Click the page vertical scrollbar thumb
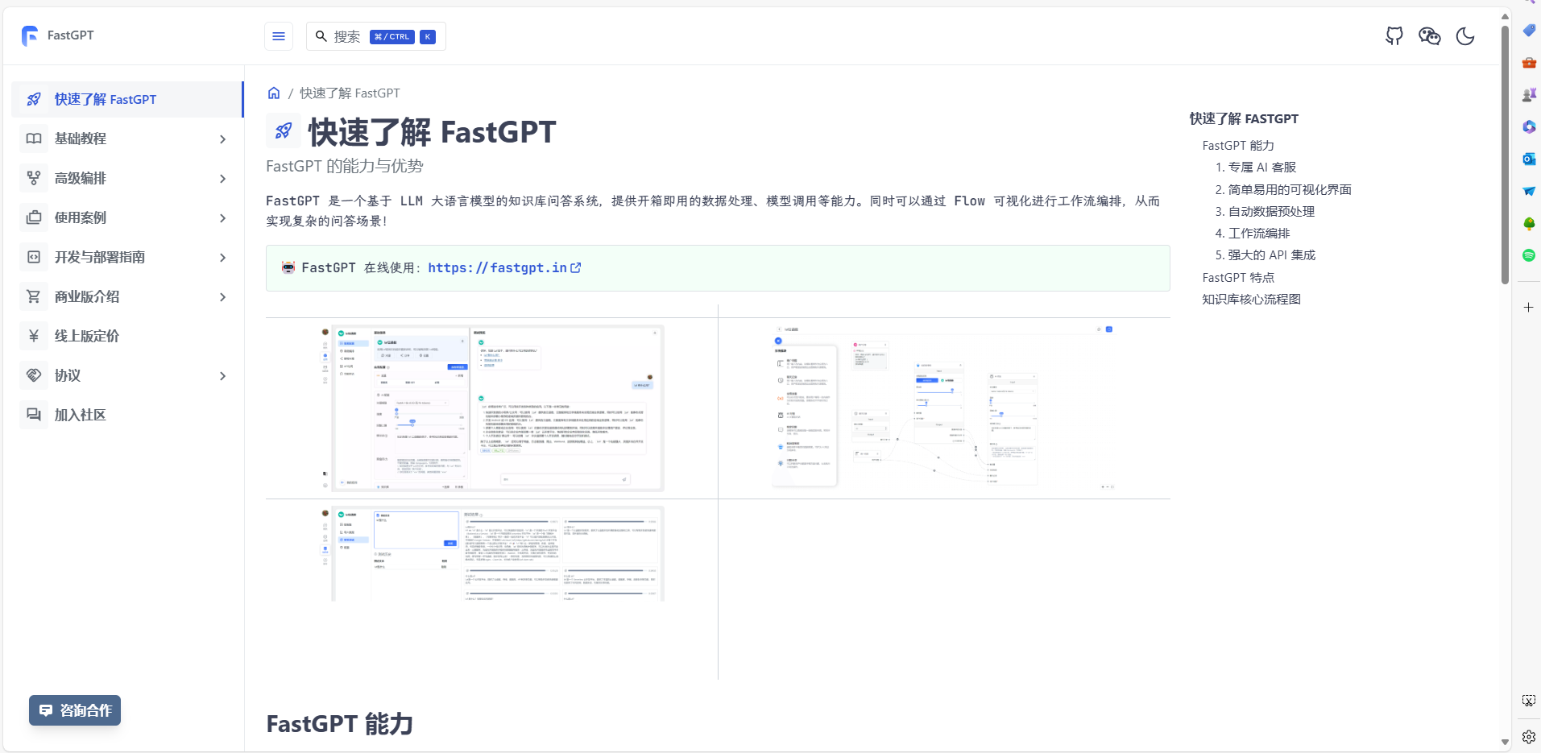Image resolution: width=1541 pixels, height=753 pixels. 1505,155
